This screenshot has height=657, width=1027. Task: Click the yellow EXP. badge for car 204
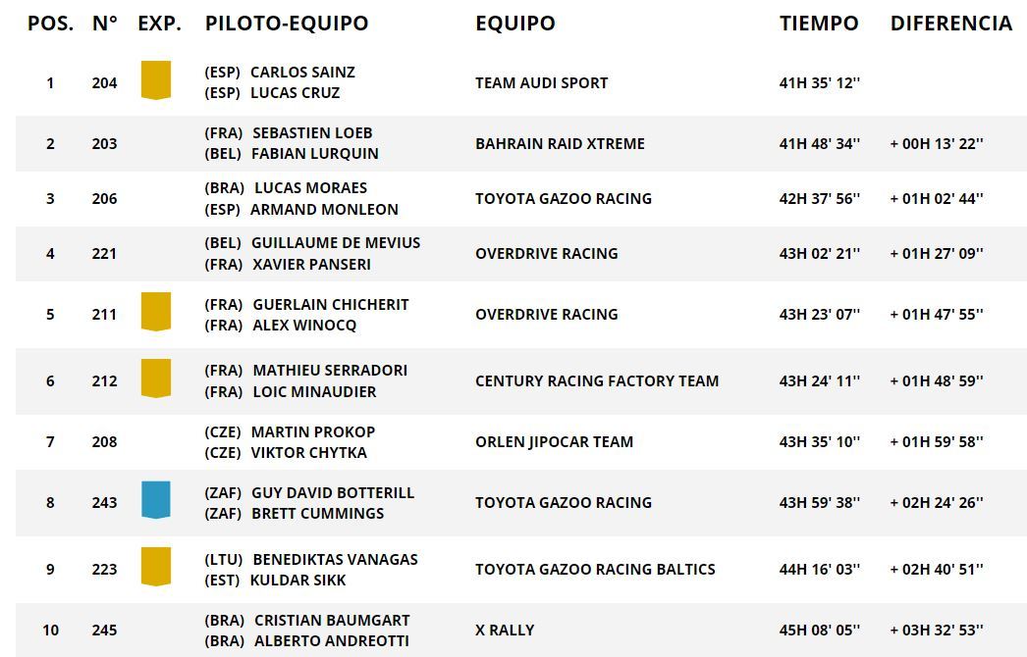click(x=155, y=79)
